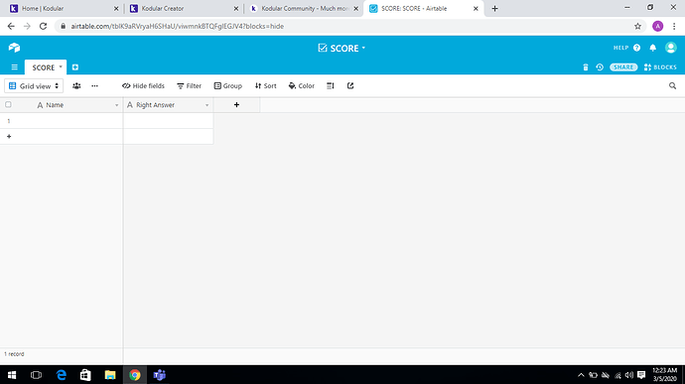The width and height of the screenshot is (685, 384).
Task: Open the view options ellipsis menu
Action: 94,86
